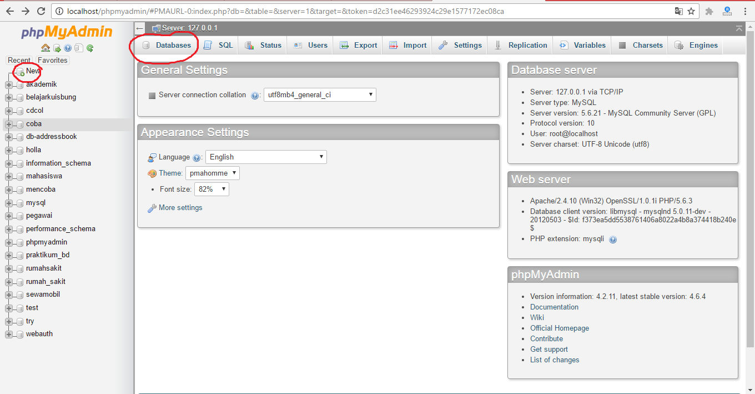Click New to create a database

[x=33, y=71]
